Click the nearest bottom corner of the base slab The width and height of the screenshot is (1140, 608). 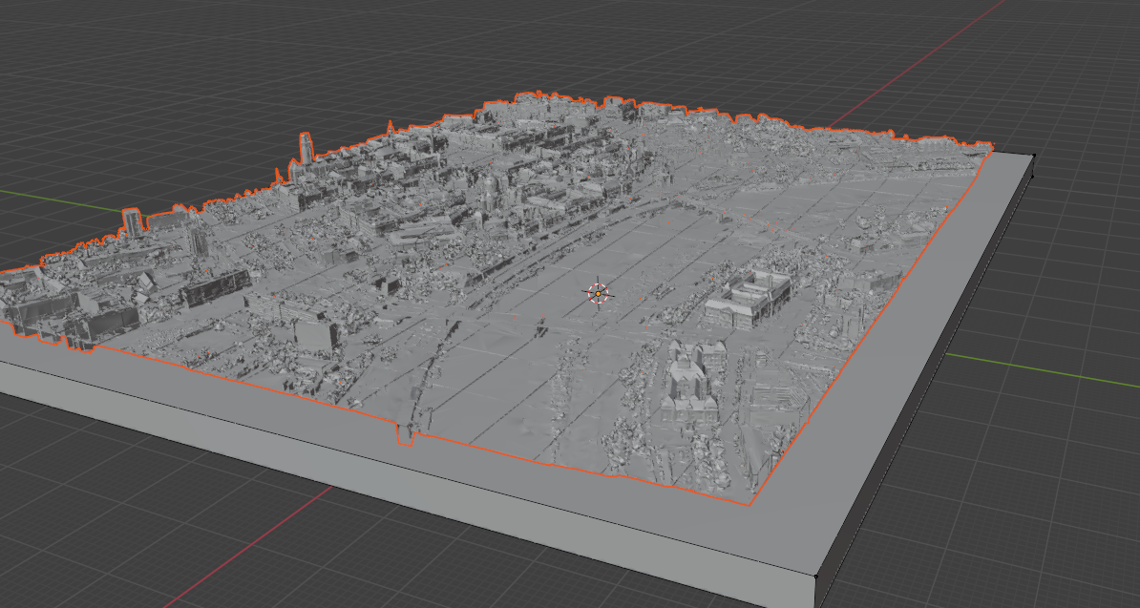pyautogui.click(x=816, y=576)
